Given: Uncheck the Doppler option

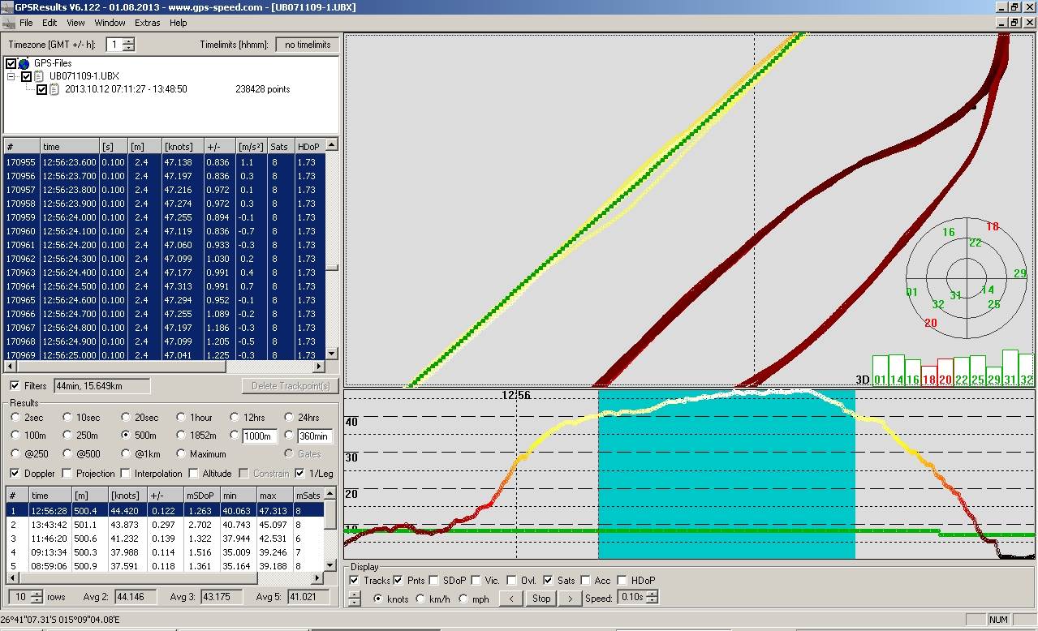Looking at the screenshot, I should (15, 474).
